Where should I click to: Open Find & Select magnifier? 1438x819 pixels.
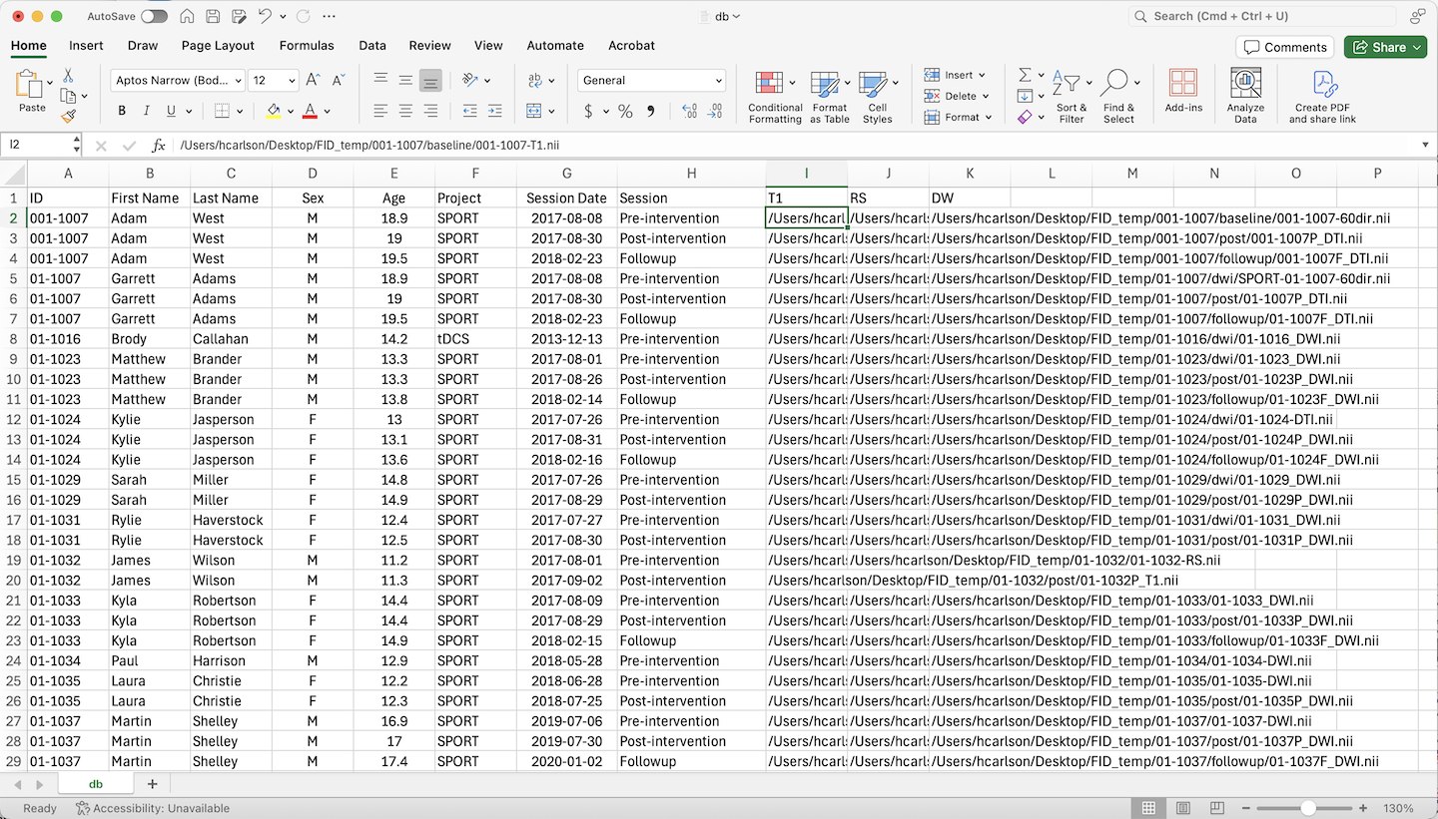(x=1118, y=97)
